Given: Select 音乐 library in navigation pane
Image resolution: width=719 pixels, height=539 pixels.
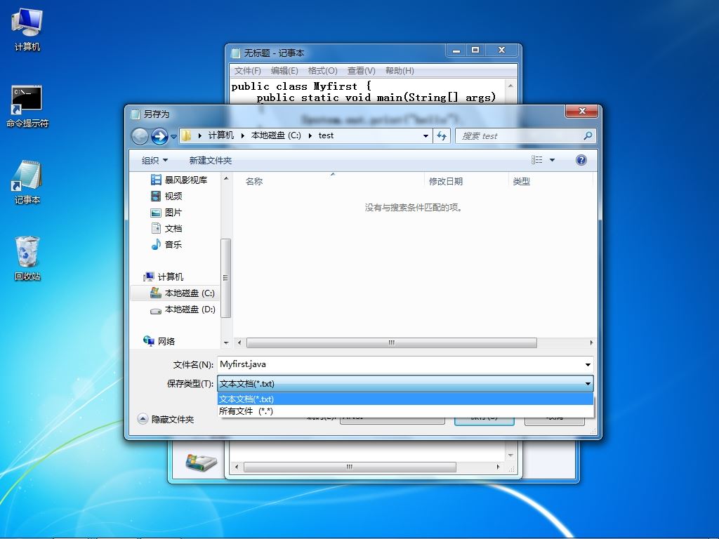Looking at the screenshot, I should point(166,244).
